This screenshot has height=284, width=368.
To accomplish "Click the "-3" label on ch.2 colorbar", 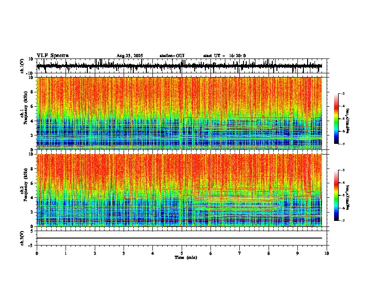I will pyautogui.click(x=343, y=170).
